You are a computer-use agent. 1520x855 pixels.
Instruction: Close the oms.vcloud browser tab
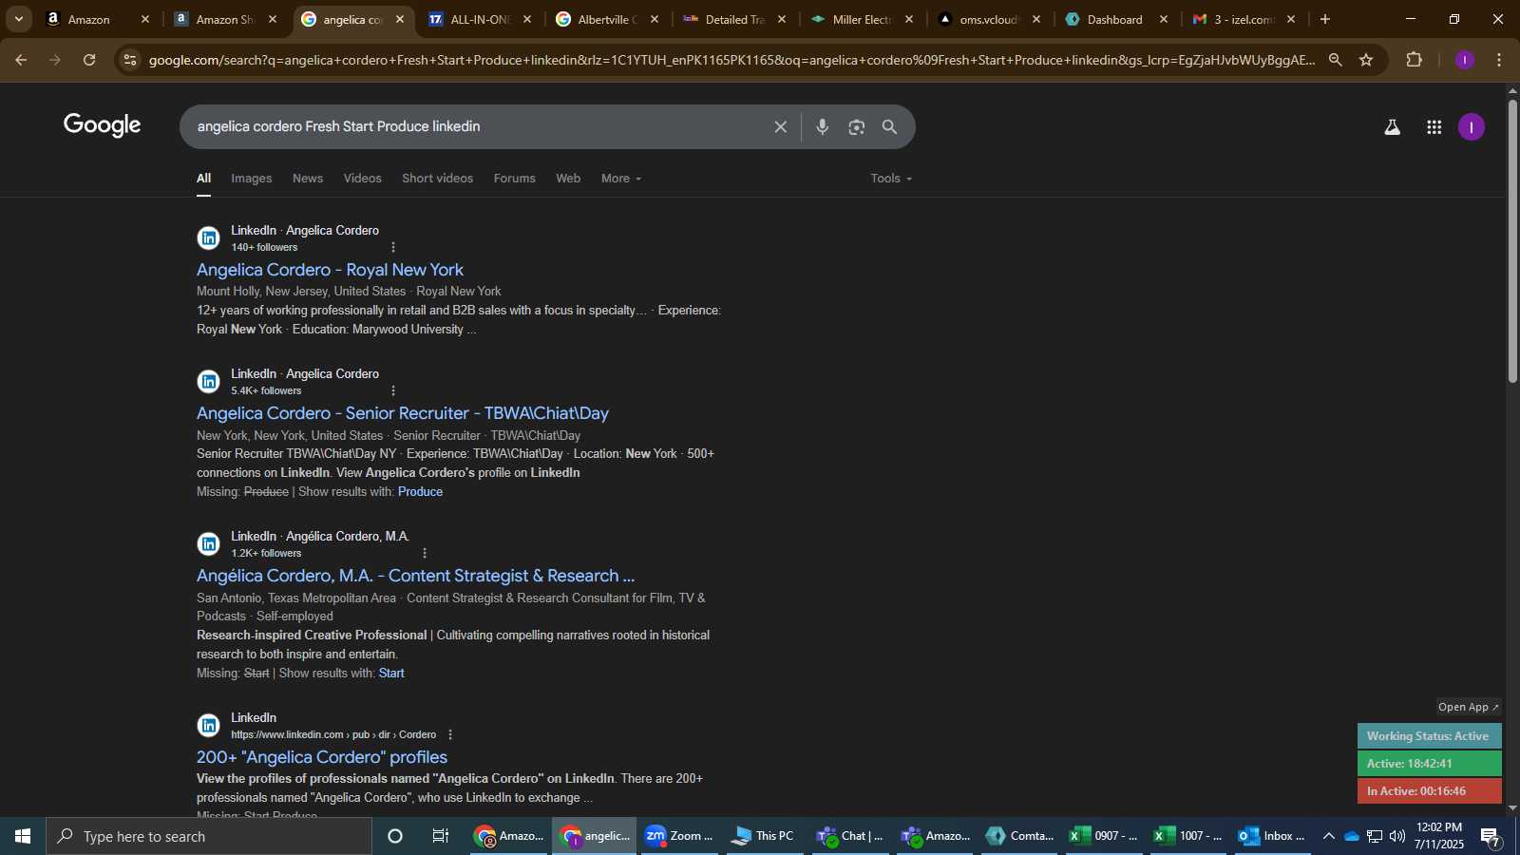click(1036, 19)
